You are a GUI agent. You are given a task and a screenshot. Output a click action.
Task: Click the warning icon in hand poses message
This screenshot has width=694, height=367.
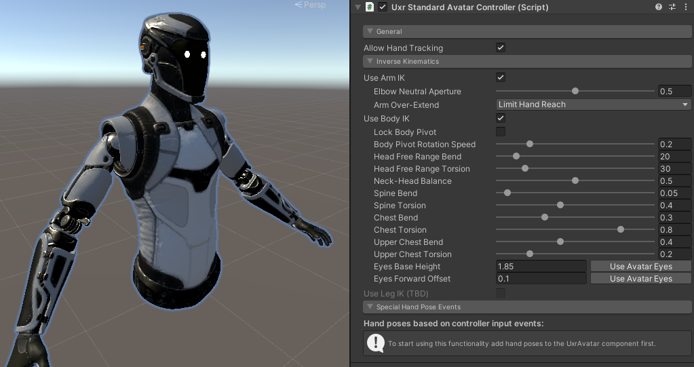376,343
